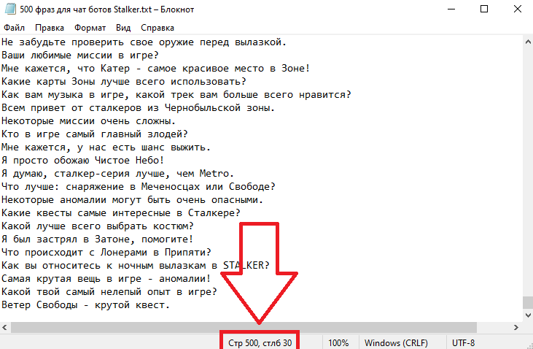Image resolution: width=533 pixels, height=349 pixels.
Task: Click line about ночным вылазкам в STALKER
Action: 136,266
